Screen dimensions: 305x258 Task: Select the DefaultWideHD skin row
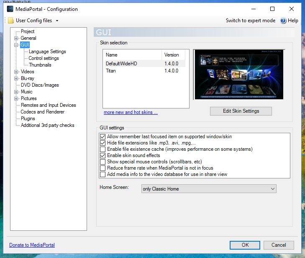[x=145, y=64]
